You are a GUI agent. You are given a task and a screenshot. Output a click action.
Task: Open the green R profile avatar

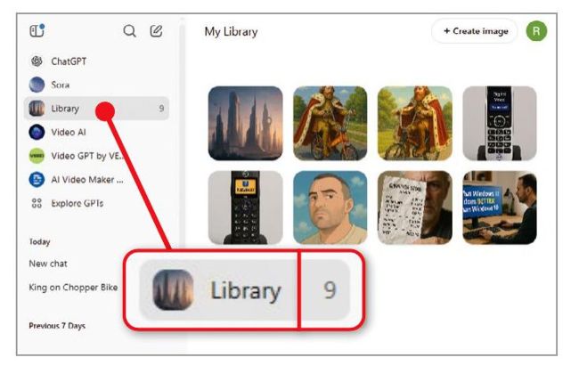point(536,31)
